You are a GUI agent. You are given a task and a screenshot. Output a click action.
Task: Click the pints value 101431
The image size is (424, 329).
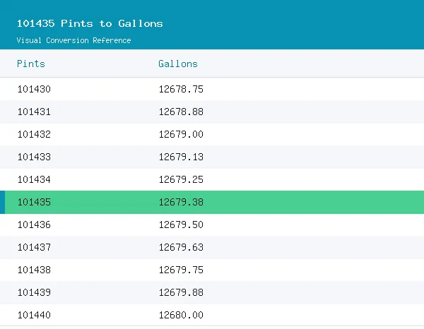(34, 112)
